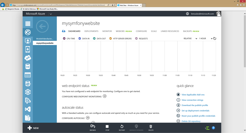The width and height of the screenshot is (246, 133).
Task: Click View connection strings link
Action: coord(192,100)
